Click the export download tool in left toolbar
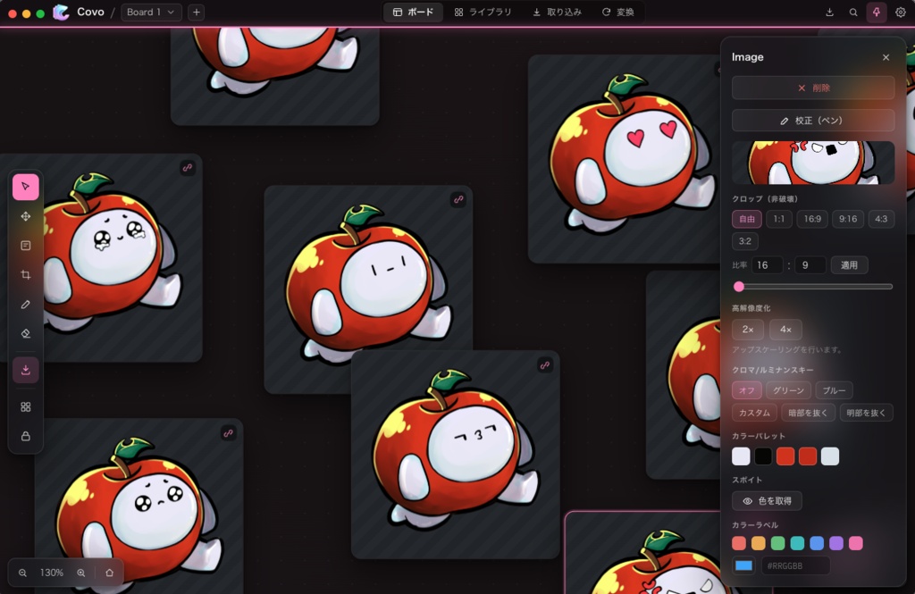Image resolution: width=915 pixels, height=594 pixels. point(26,370)
